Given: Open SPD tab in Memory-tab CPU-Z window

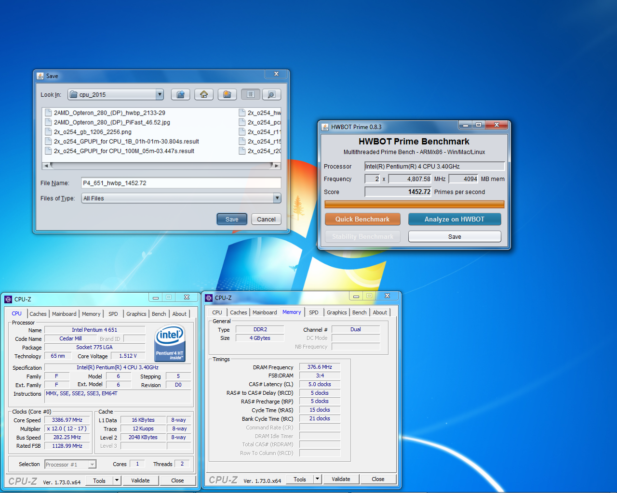Looking at the screenshot, I should [314, 312].
